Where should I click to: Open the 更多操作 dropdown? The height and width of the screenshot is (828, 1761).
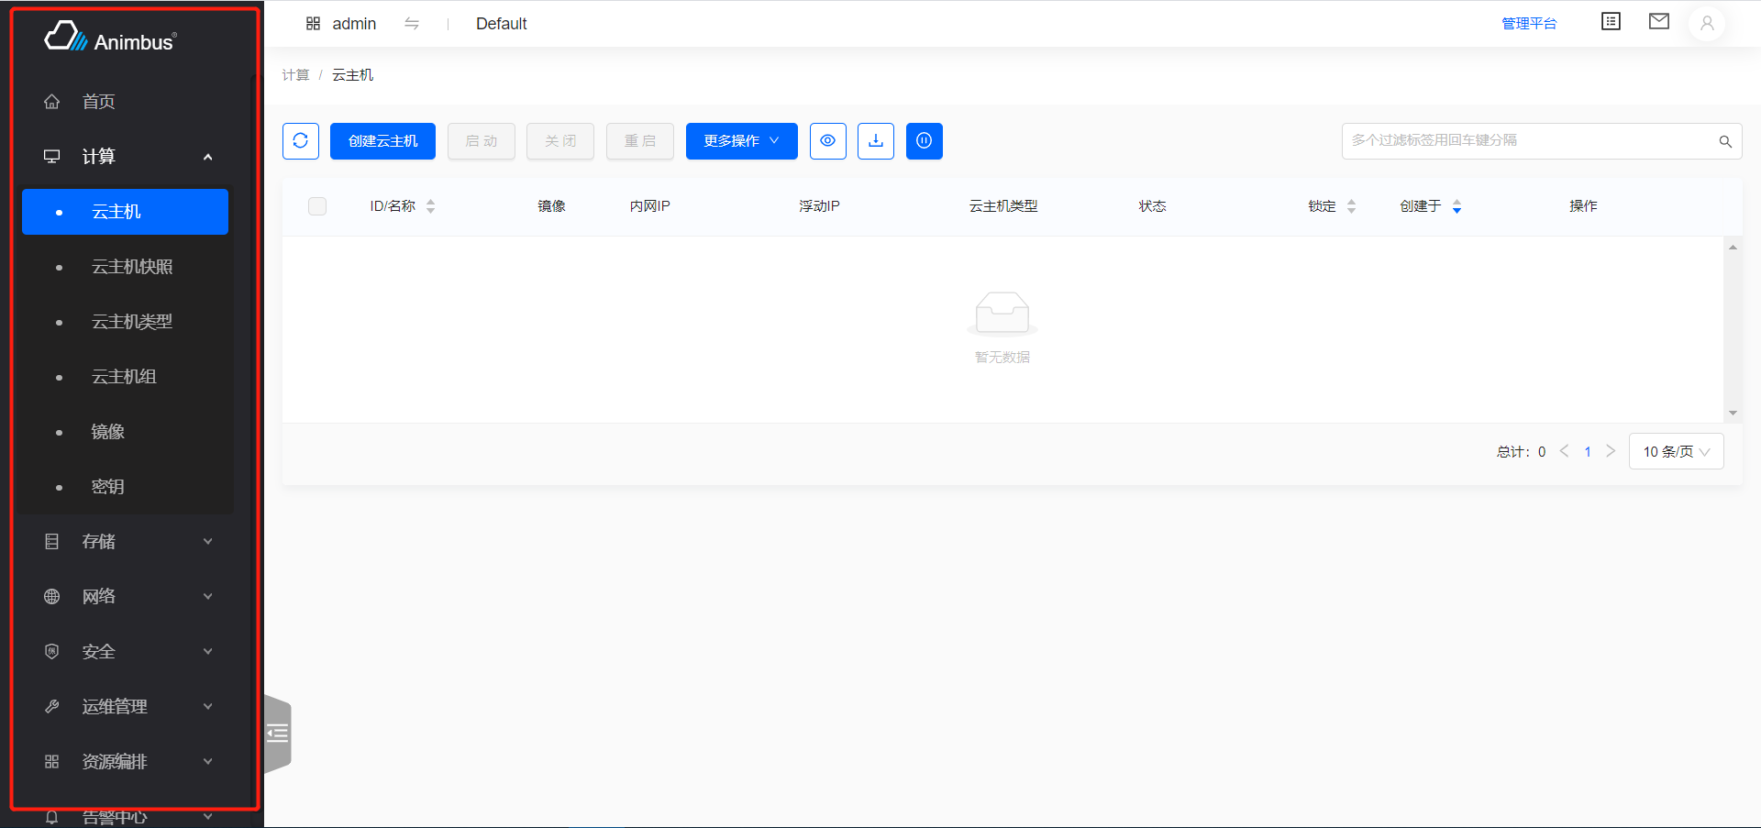tap(741, 141)
